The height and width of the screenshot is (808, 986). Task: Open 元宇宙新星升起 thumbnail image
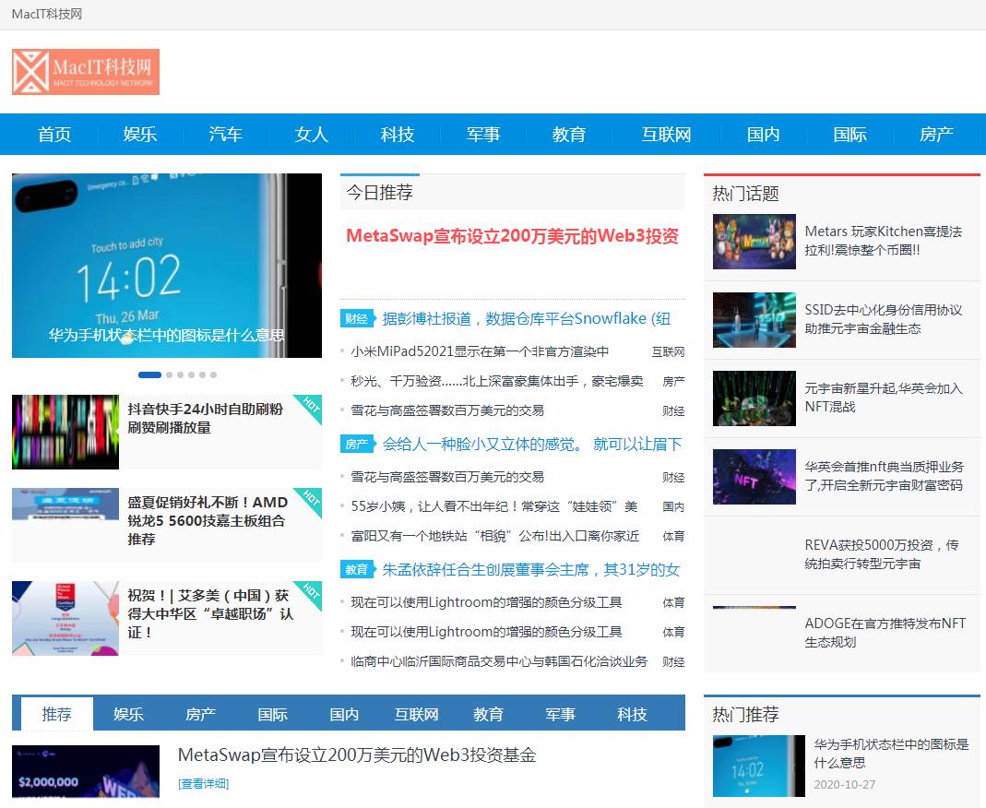pyautogui.click(x=754, y=398)
